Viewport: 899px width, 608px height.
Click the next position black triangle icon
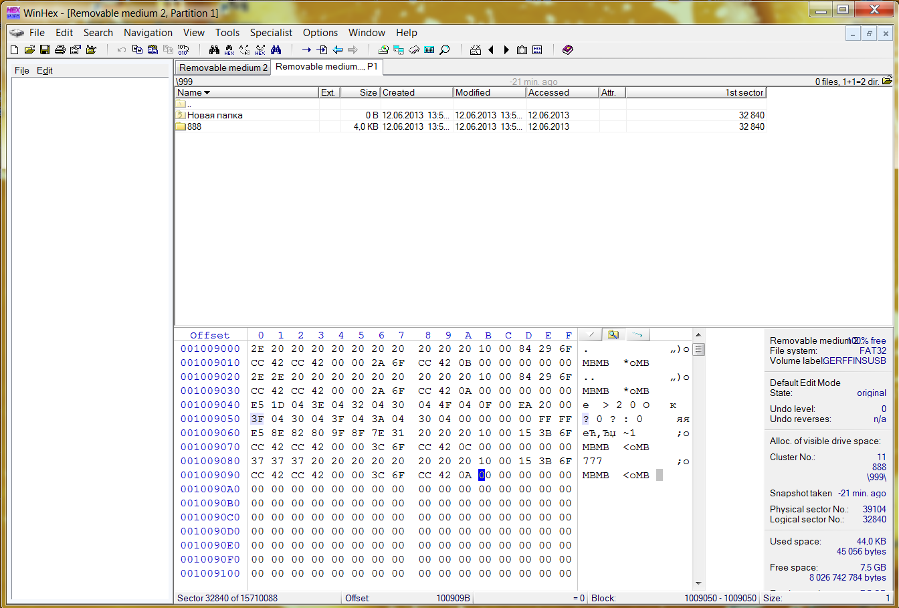coord(506,49)
